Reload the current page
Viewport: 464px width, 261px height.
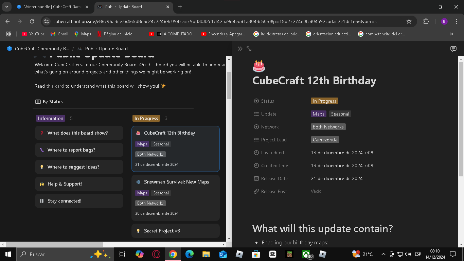(32, 21)
